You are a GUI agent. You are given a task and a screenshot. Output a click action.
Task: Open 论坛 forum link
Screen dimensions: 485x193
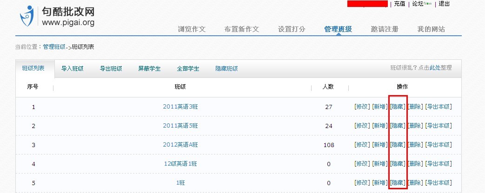coord(418,4)
